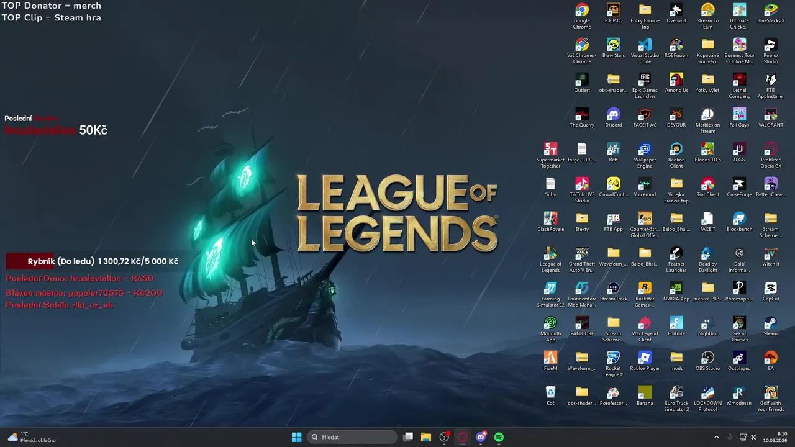Launch Bloons TD 6 icon
Viewport: 795px width, 447px height.
[x=707, y=153]
